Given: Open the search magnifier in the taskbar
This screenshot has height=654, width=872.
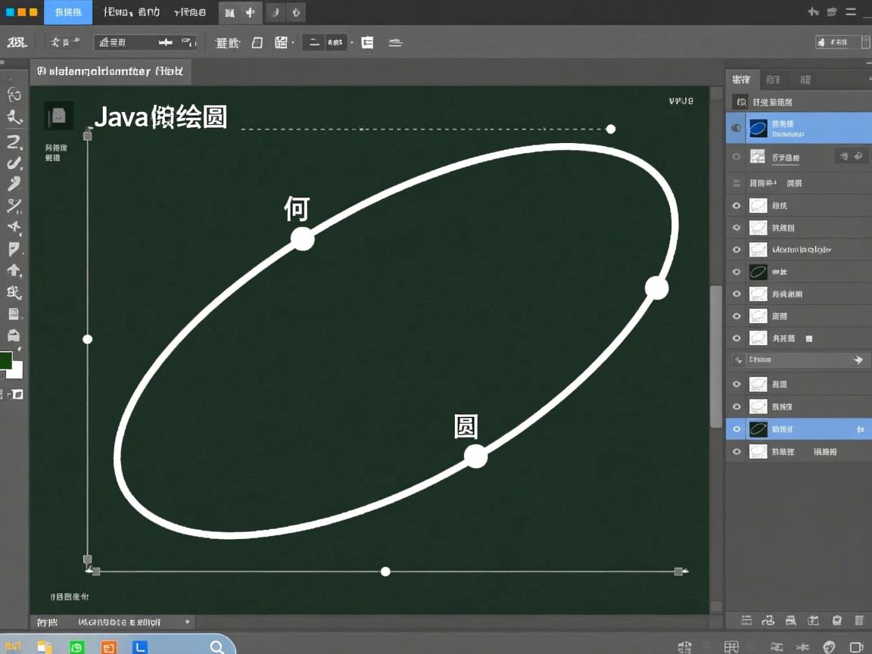Looking at the screenshot, I should pyautogui.click(x=217, y=646).
